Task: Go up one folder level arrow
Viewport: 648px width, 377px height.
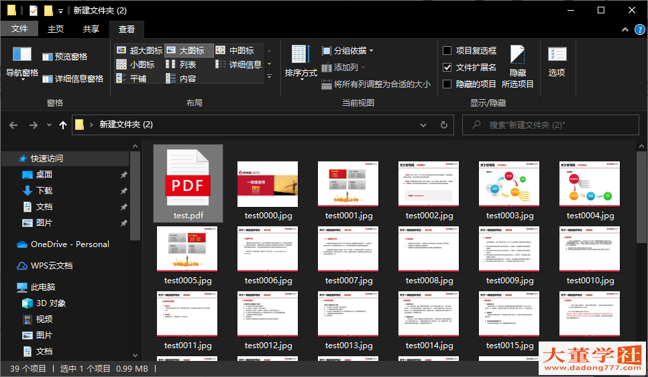Action: point(63,125)
